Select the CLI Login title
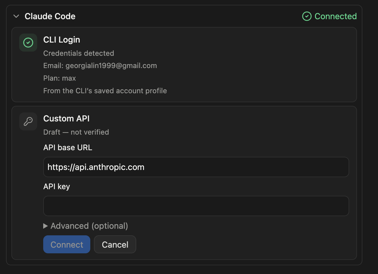 tap(61, 40)
